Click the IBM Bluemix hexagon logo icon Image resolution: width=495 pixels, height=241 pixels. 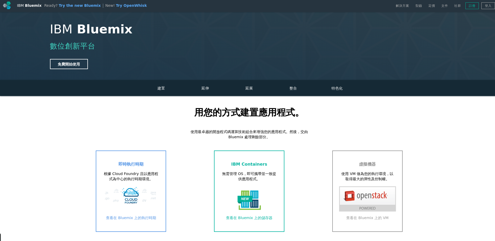[7, 5]
